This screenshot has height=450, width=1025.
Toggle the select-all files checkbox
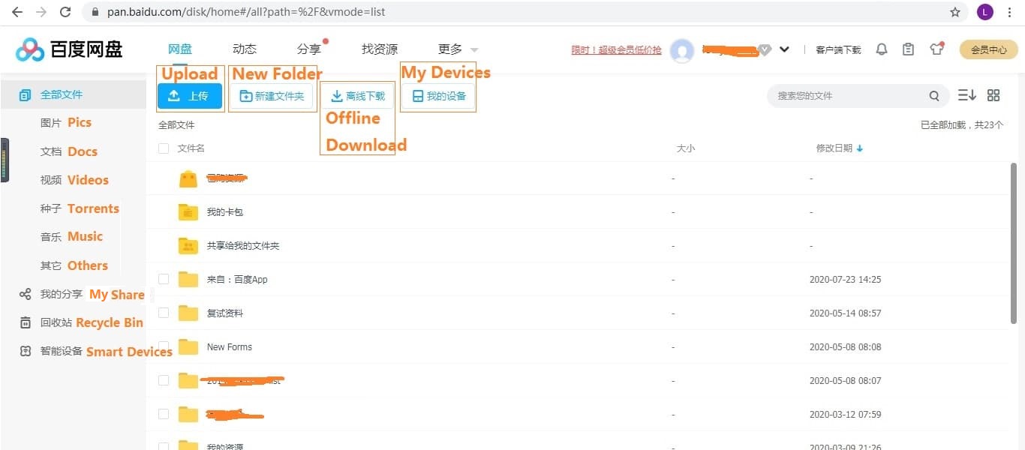(x=164, y=148)
